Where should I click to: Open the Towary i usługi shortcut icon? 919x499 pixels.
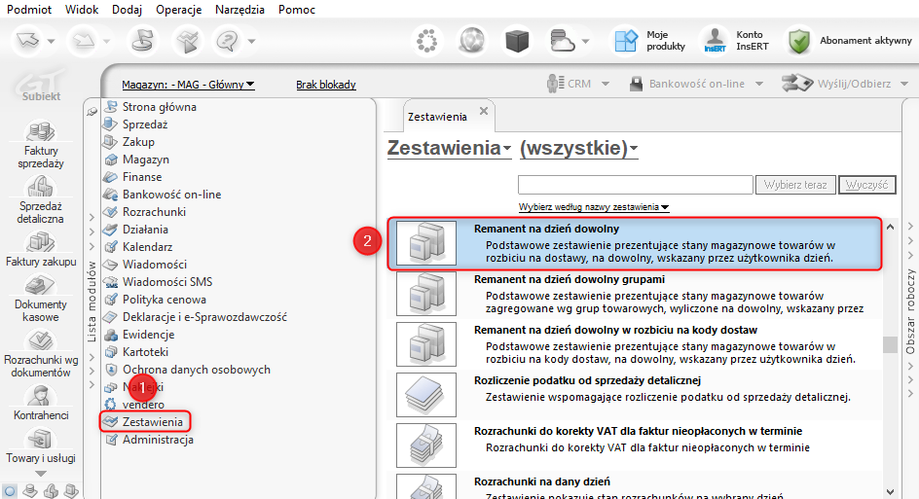[x=41, y=439]
